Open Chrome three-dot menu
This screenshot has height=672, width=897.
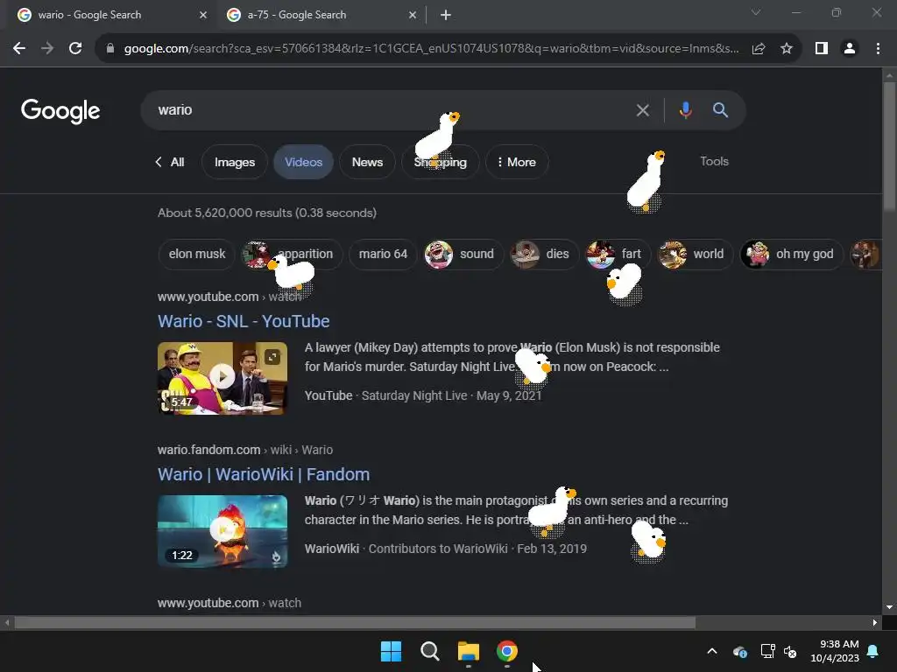pyautogui.click(x=878, y=49)
